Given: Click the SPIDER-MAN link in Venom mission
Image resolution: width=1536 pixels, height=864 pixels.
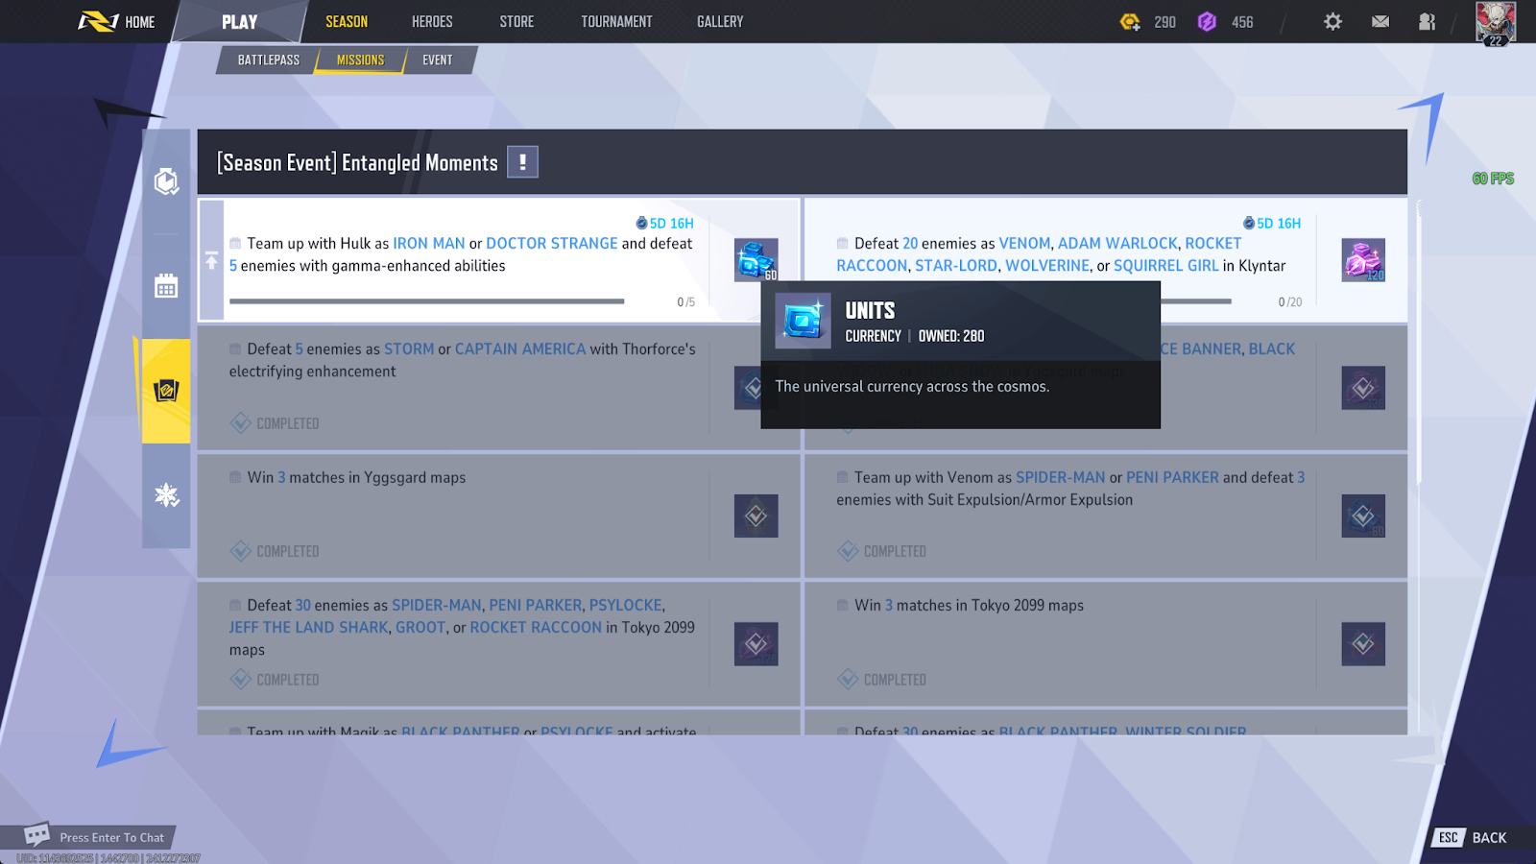Looking at the screenshot, I should click(x=1061, y=477).
